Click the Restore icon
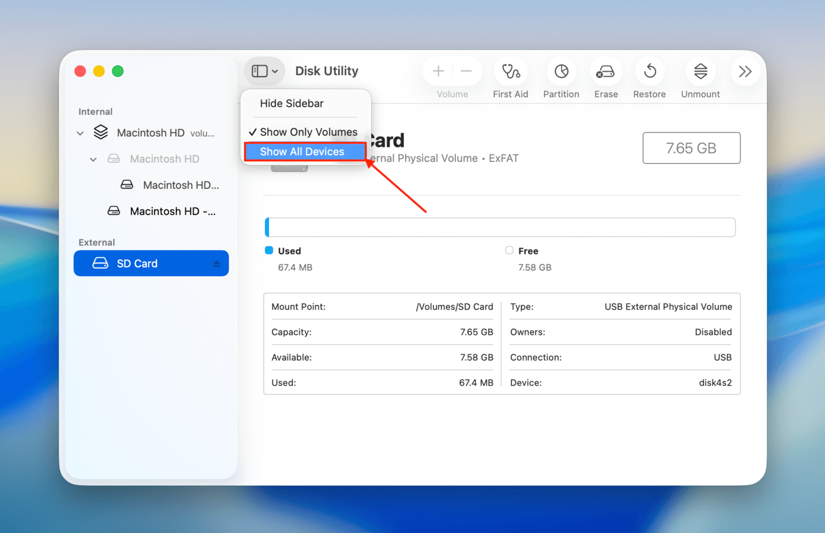The image size is (825, 533). (x=650, y=71)
